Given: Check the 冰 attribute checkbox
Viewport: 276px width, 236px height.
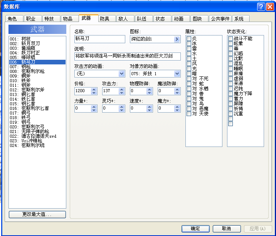Looking at the screenshot, I should click(x=189, y=43).
